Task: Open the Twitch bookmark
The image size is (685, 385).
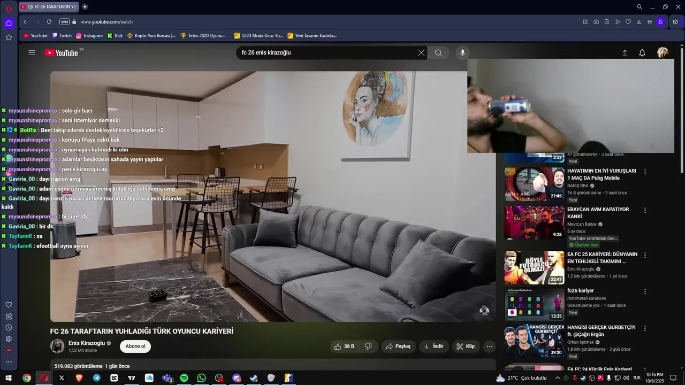Action: click(x=62, y=36)
